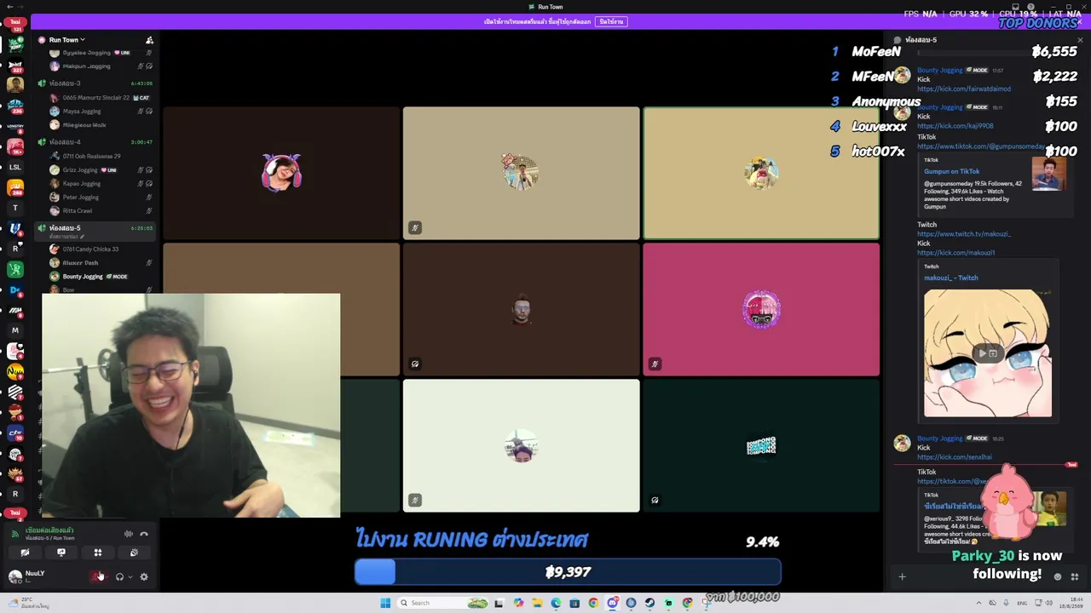Select user 0665 Mamurtz Sinclair 22
Screen dimensions: 1091x613
click(x=100, y=98)
